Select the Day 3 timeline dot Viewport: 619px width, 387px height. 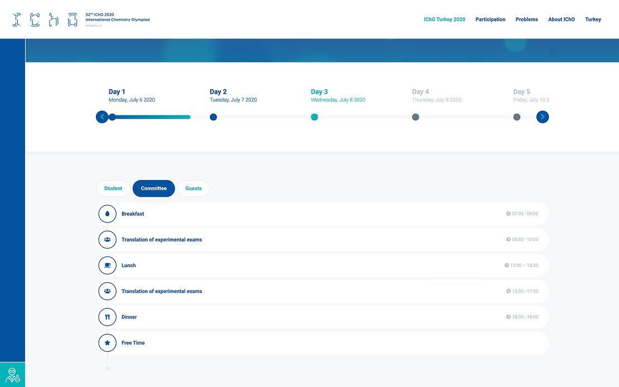pos(314,117)
